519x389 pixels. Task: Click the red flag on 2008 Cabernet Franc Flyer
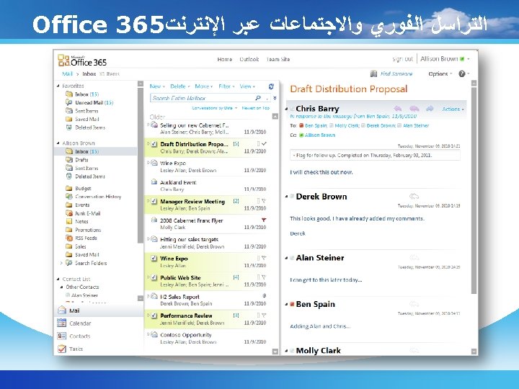coord(264,220)
